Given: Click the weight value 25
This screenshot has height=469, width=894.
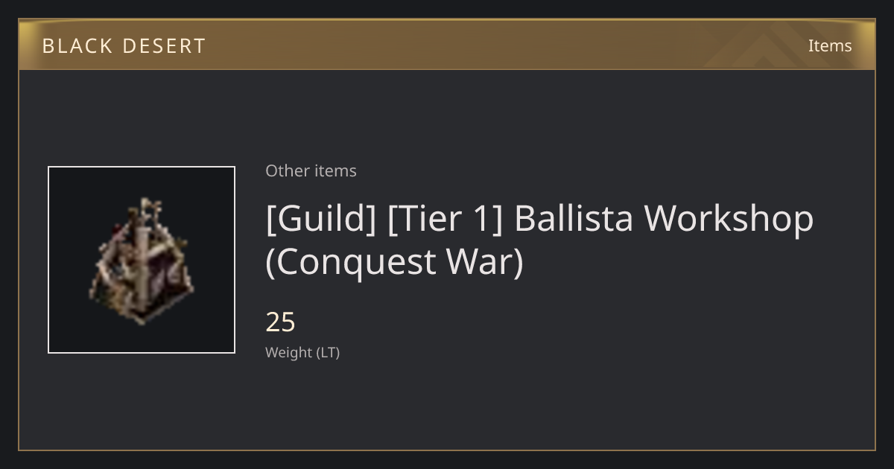Looking at the screenshot, I should point(281,322).
